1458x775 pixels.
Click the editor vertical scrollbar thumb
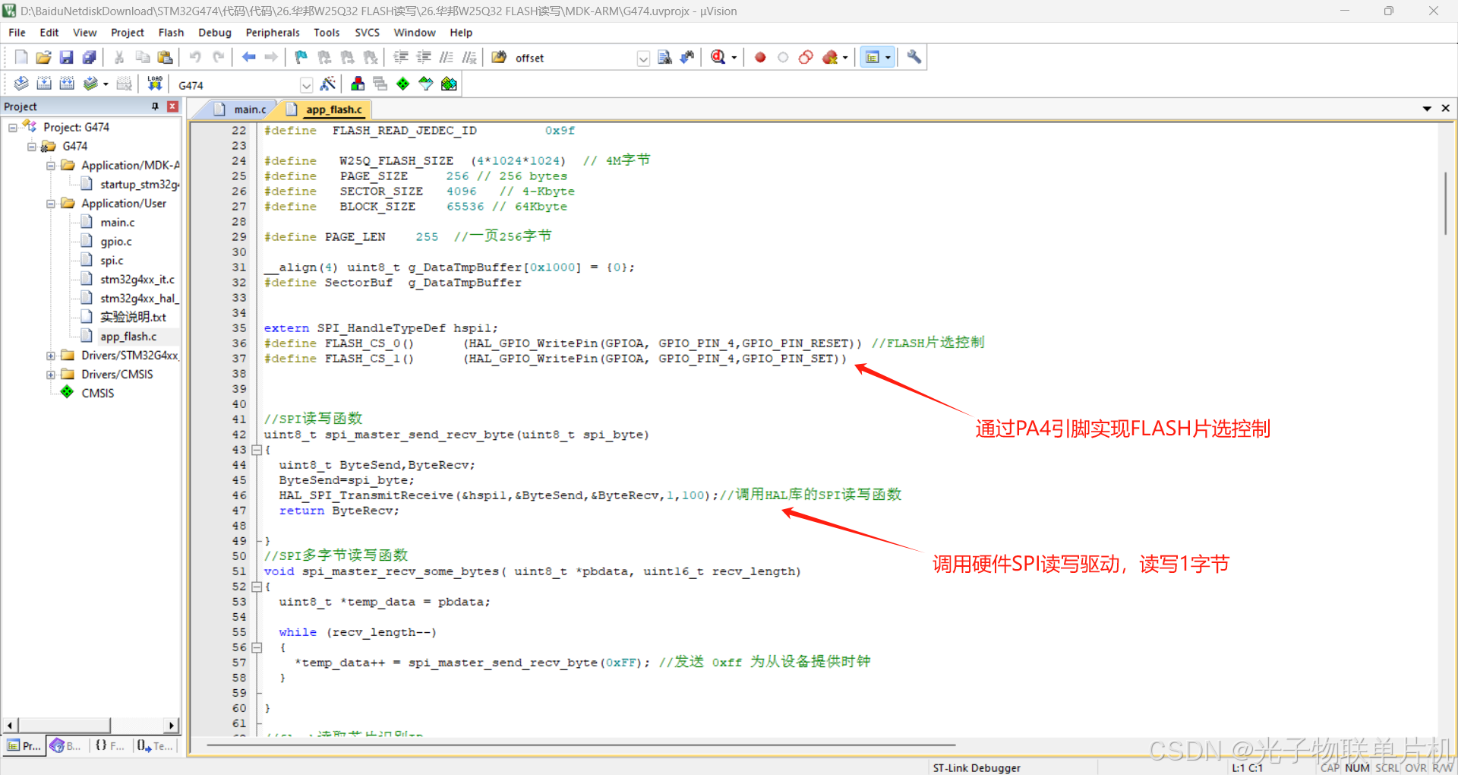[1445, 204]
